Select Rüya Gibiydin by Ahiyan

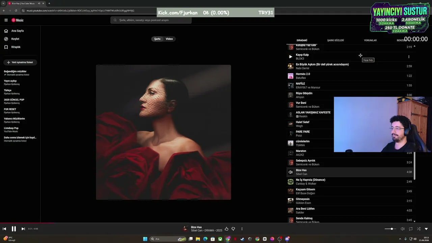tap(350, 95)
